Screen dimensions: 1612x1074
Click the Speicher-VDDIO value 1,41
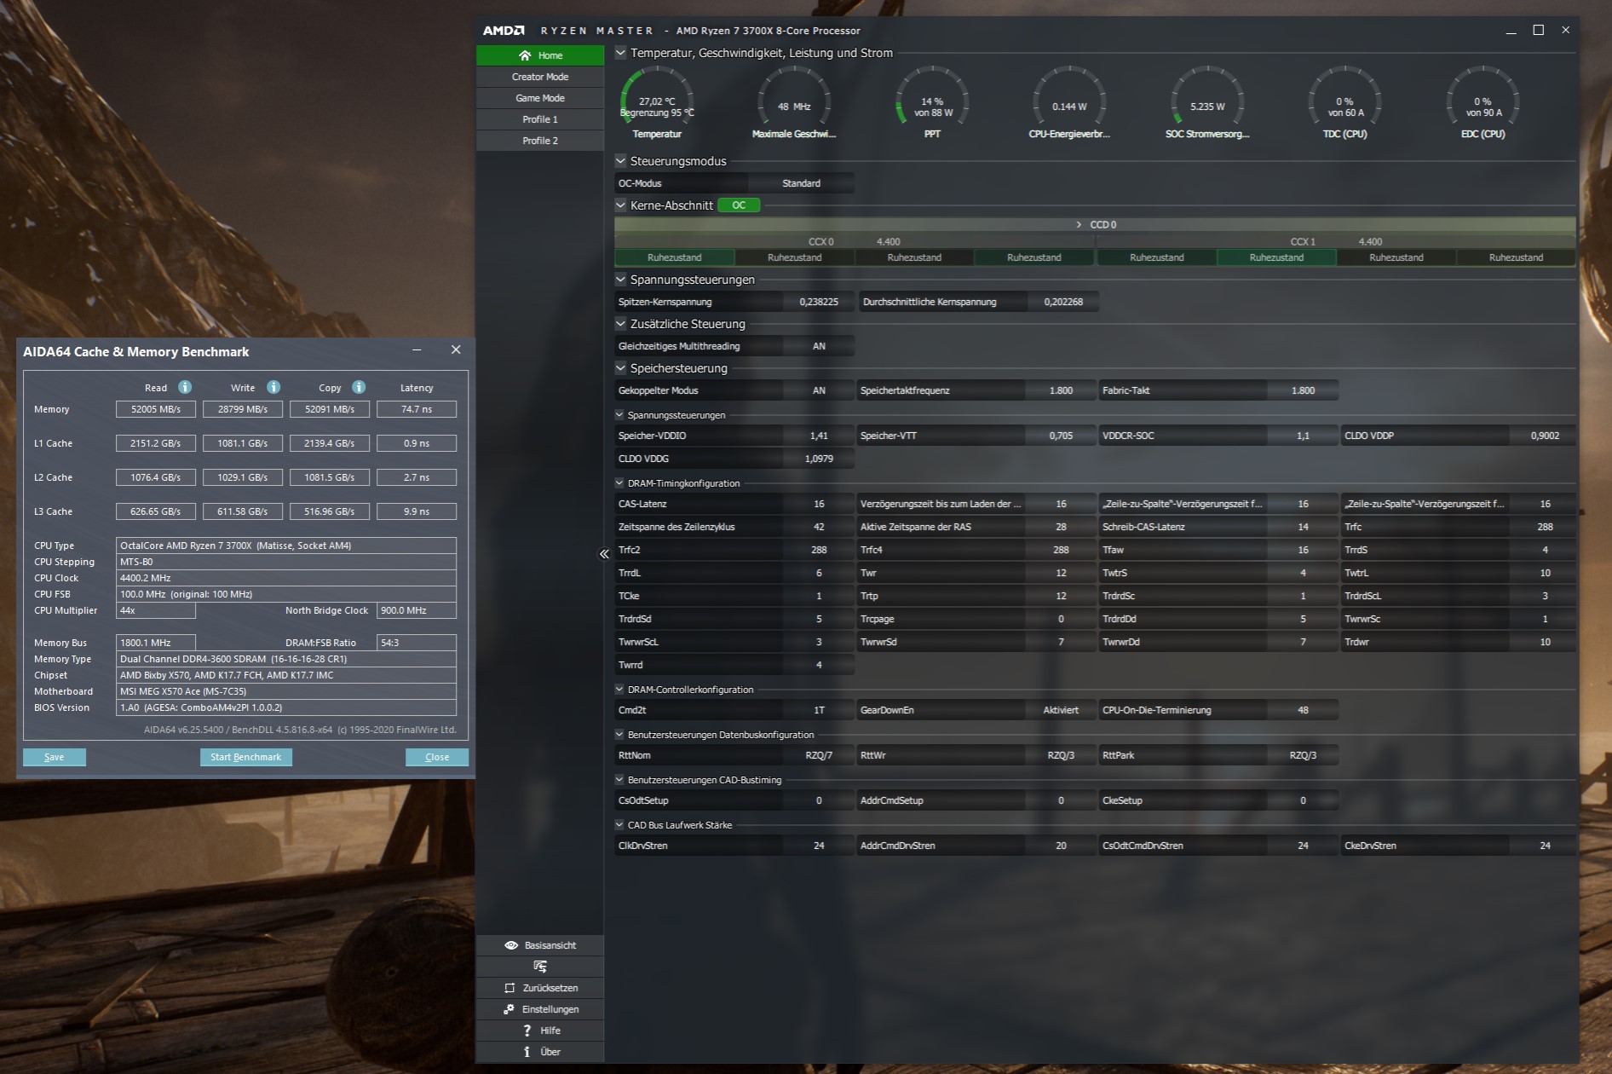pyautogui.click(x=819, y=436)
